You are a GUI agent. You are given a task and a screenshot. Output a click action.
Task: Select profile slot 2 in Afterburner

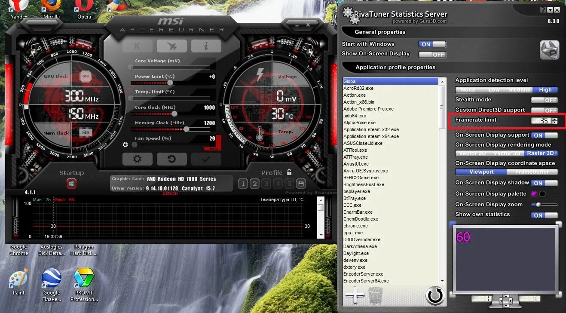click(254, 184)
